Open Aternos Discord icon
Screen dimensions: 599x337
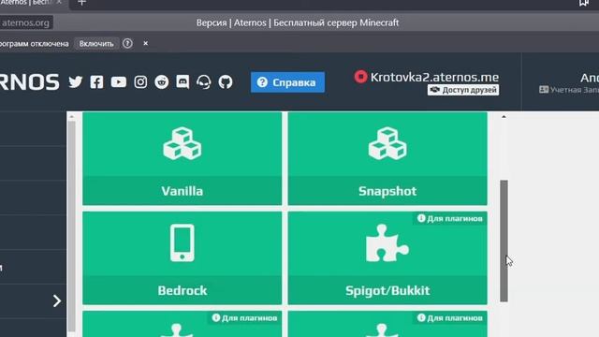(x=183, y=82)
